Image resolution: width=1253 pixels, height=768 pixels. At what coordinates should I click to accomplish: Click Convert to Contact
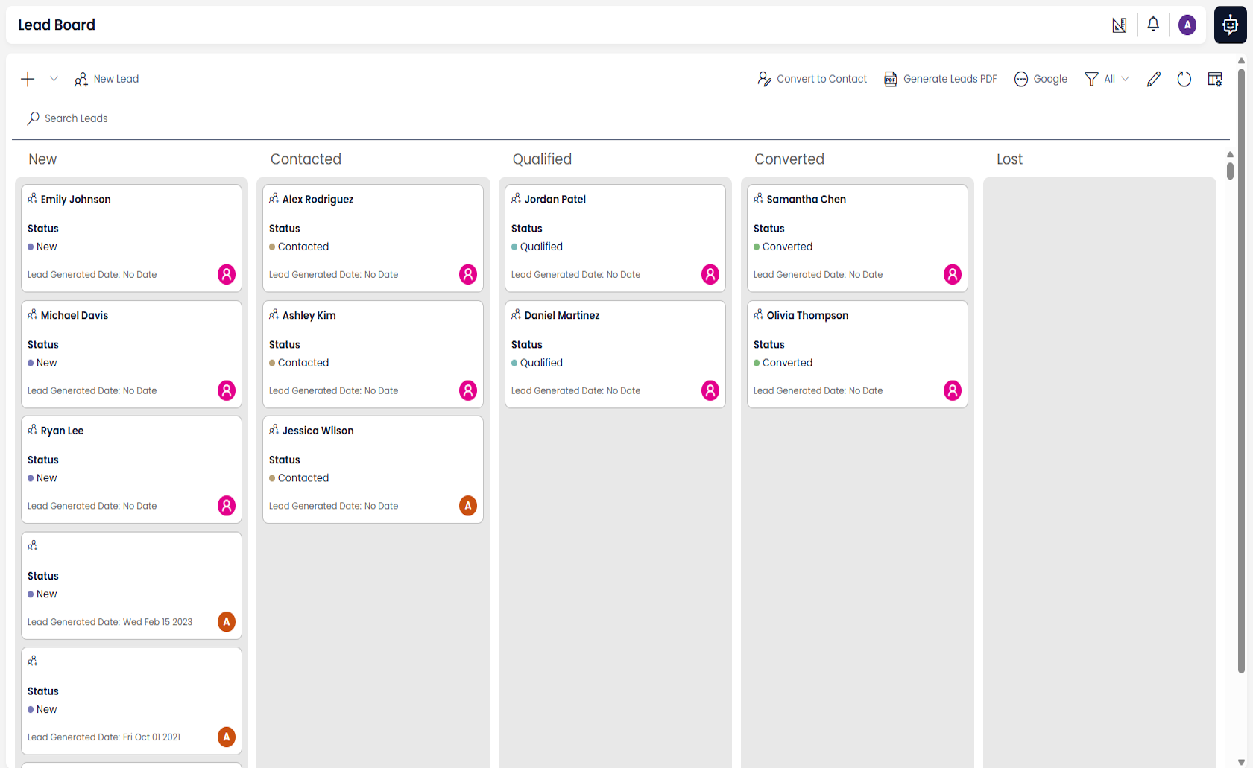(x=812, y=79)
